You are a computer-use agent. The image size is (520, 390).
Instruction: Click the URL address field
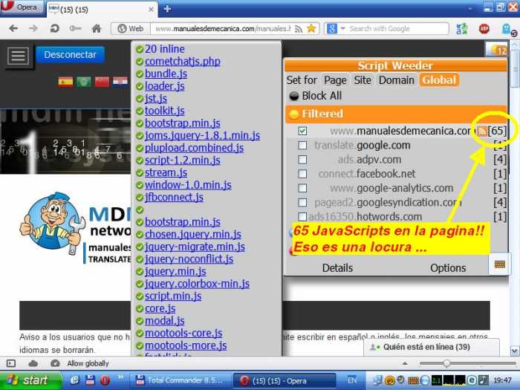(x=223, y=29)
